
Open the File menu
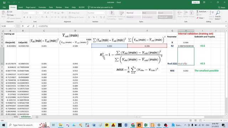click(x=4, y=7)
